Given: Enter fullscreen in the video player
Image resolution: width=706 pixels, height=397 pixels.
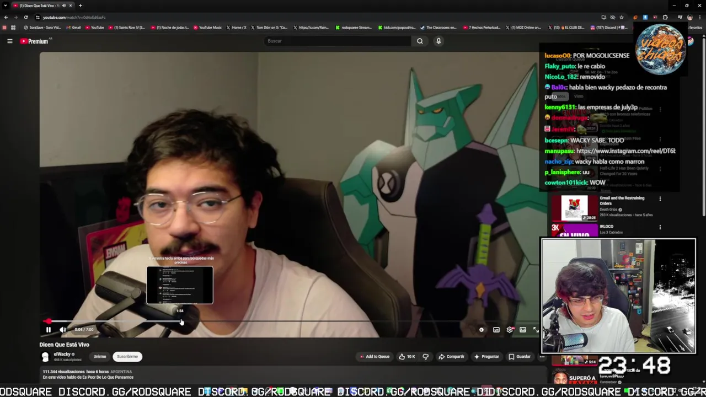Looking at the screenshot, I should tap(536, 330).
